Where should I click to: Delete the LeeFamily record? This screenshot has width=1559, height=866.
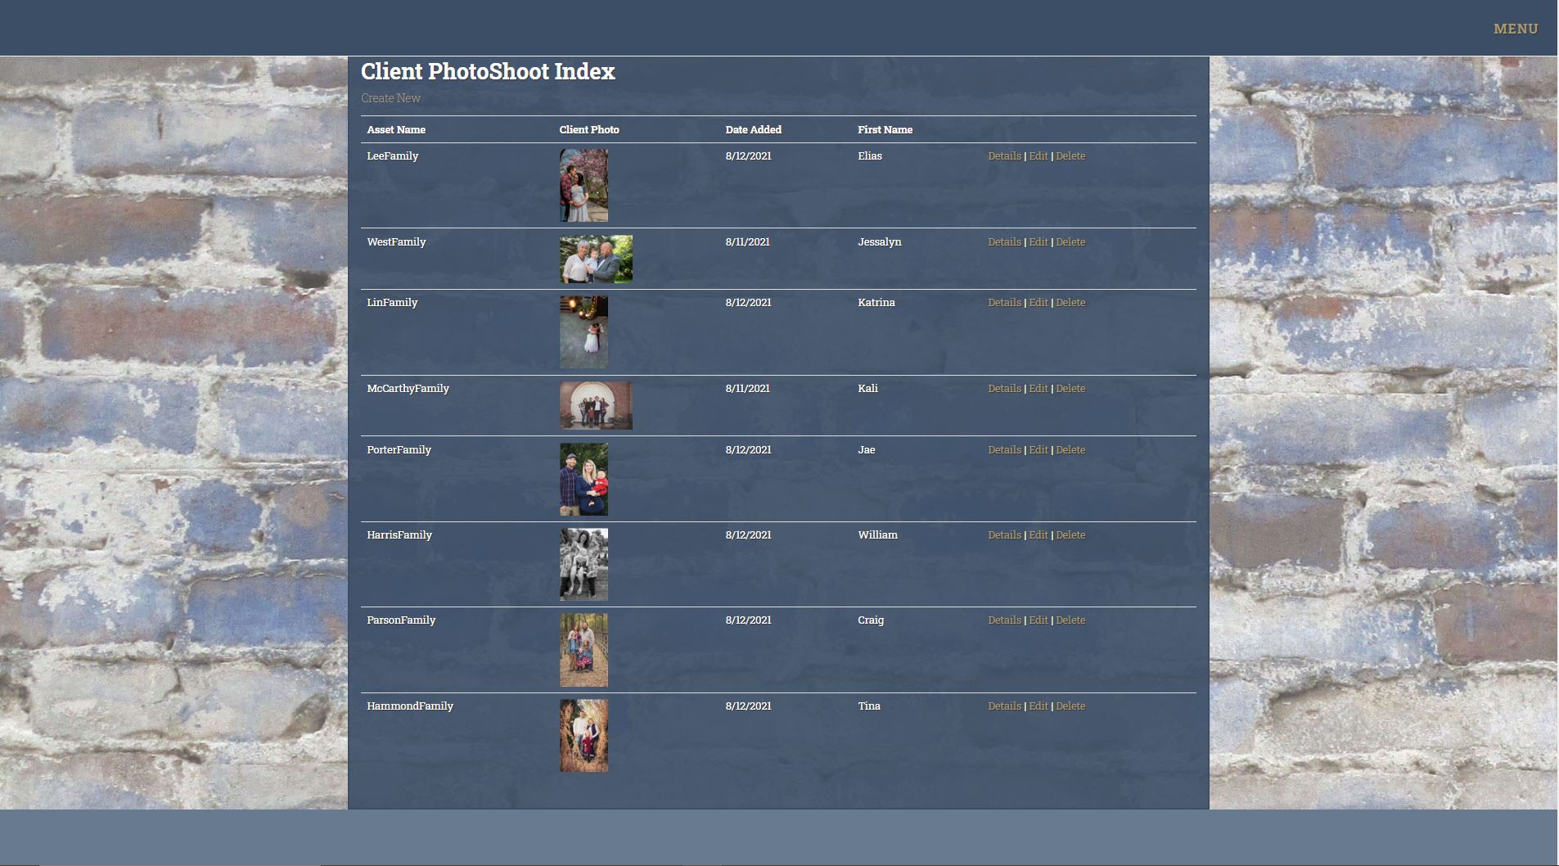1070,156
